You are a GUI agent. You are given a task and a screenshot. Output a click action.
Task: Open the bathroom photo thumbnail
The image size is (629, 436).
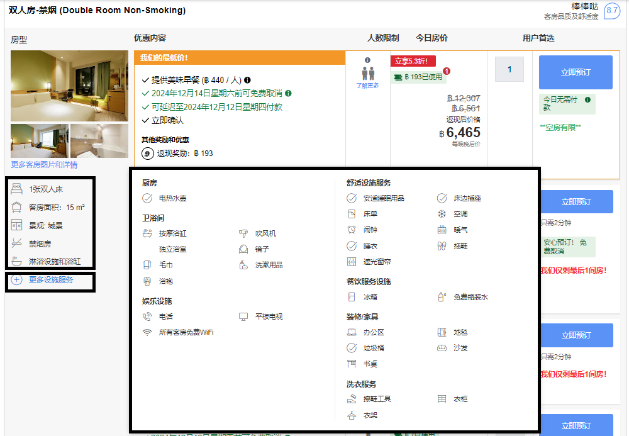[x=99, y=141]
